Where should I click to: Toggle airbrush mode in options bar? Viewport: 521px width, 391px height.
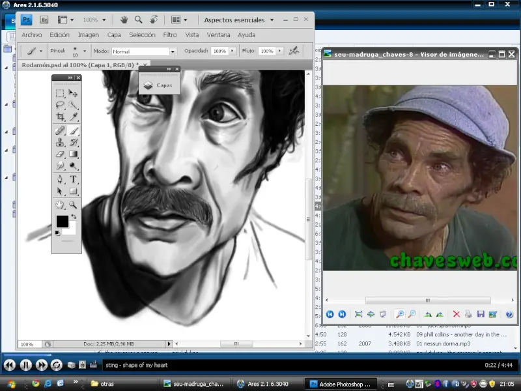(294, 51)
